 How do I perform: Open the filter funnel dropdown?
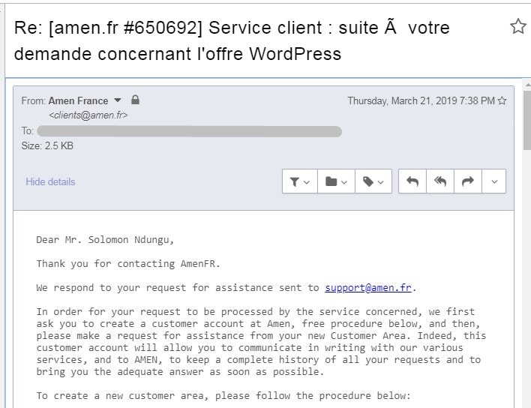pos(300,181)
